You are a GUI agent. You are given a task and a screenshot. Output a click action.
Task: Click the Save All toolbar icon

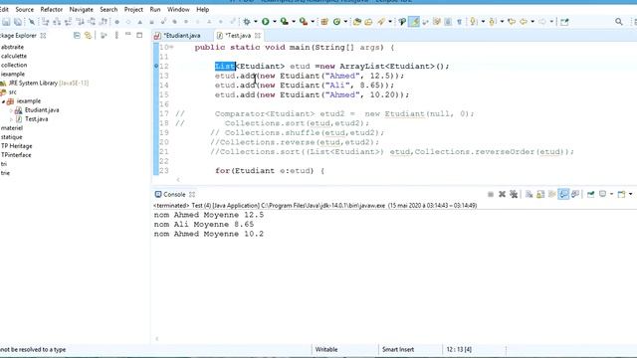pos(18,22)
